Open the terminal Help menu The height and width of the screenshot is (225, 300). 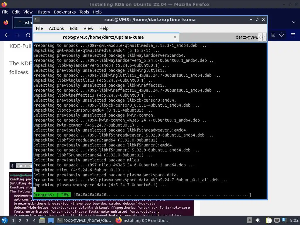104,28
